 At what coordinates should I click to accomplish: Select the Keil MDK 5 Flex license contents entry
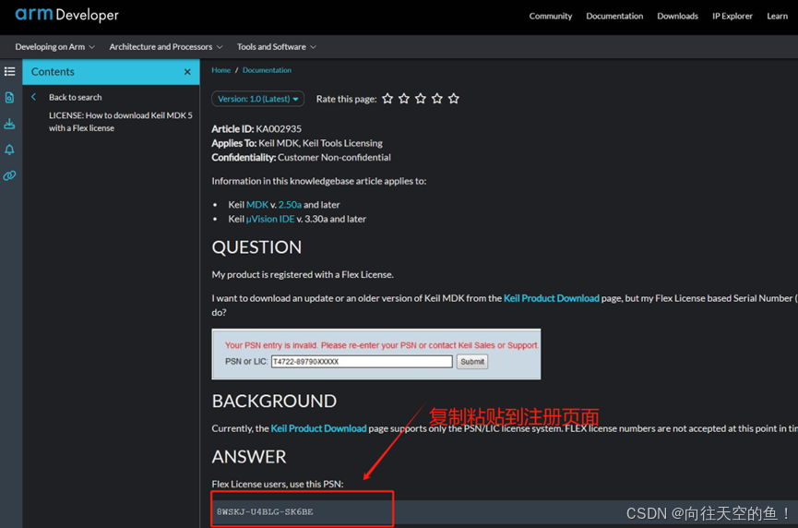[x=121, y=122]
